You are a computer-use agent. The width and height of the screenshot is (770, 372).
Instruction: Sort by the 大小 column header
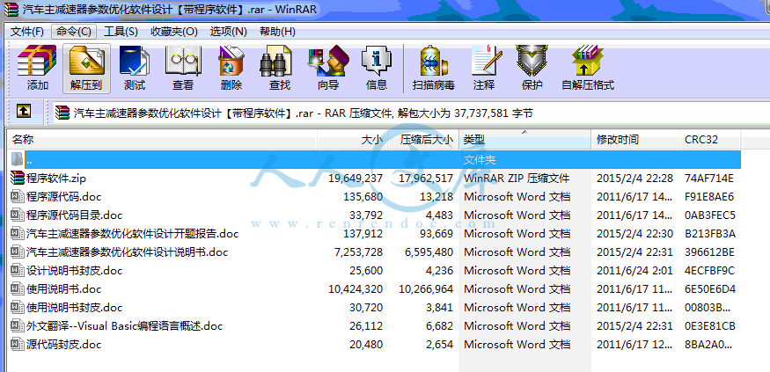(x=352, y=139)
